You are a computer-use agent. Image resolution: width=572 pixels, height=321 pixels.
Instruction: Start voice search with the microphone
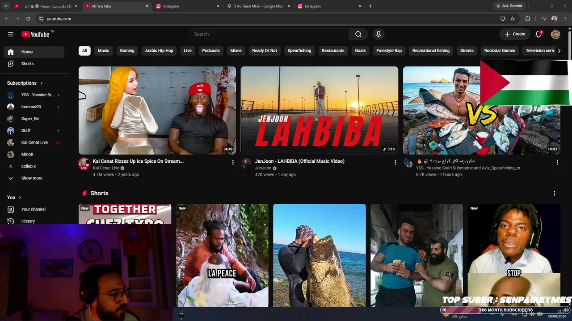click(379, 34)
